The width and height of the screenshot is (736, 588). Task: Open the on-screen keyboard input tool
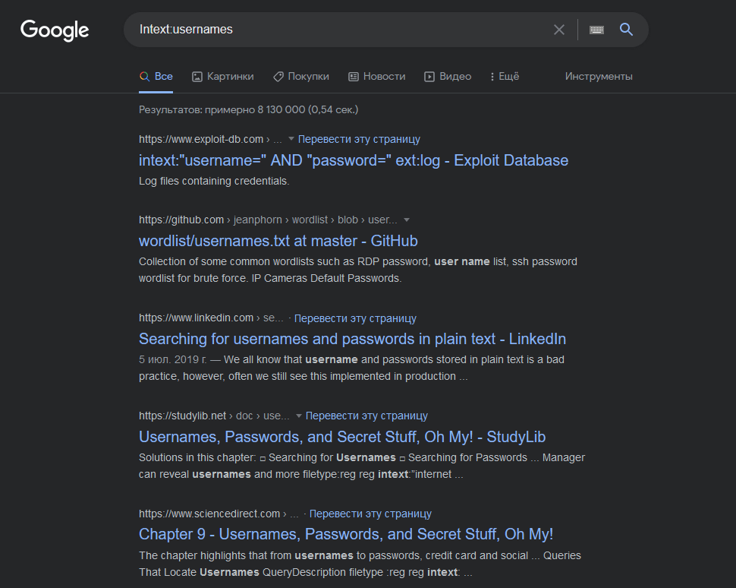[x=596, y=30]
